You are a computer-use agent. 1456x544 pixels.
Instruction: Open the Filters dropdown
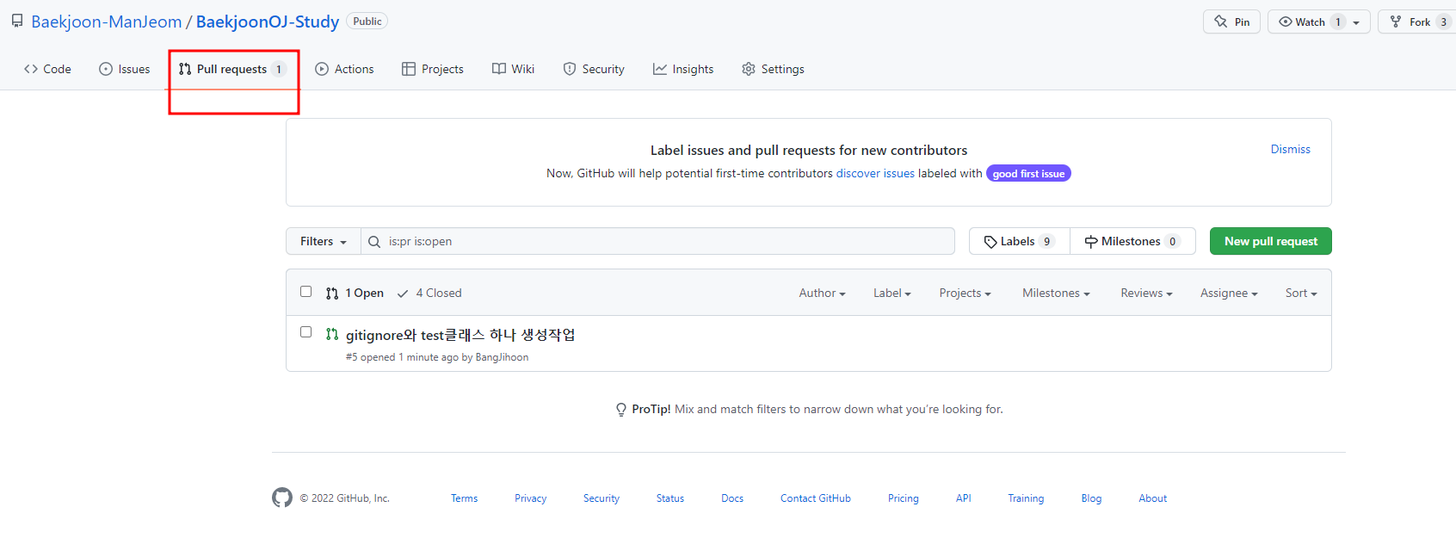(324, 241)
